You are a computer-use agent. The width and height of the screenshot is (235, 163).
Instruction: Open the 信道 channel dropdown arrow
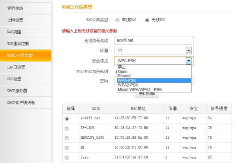pyautogui.click(x=188, y=51)
